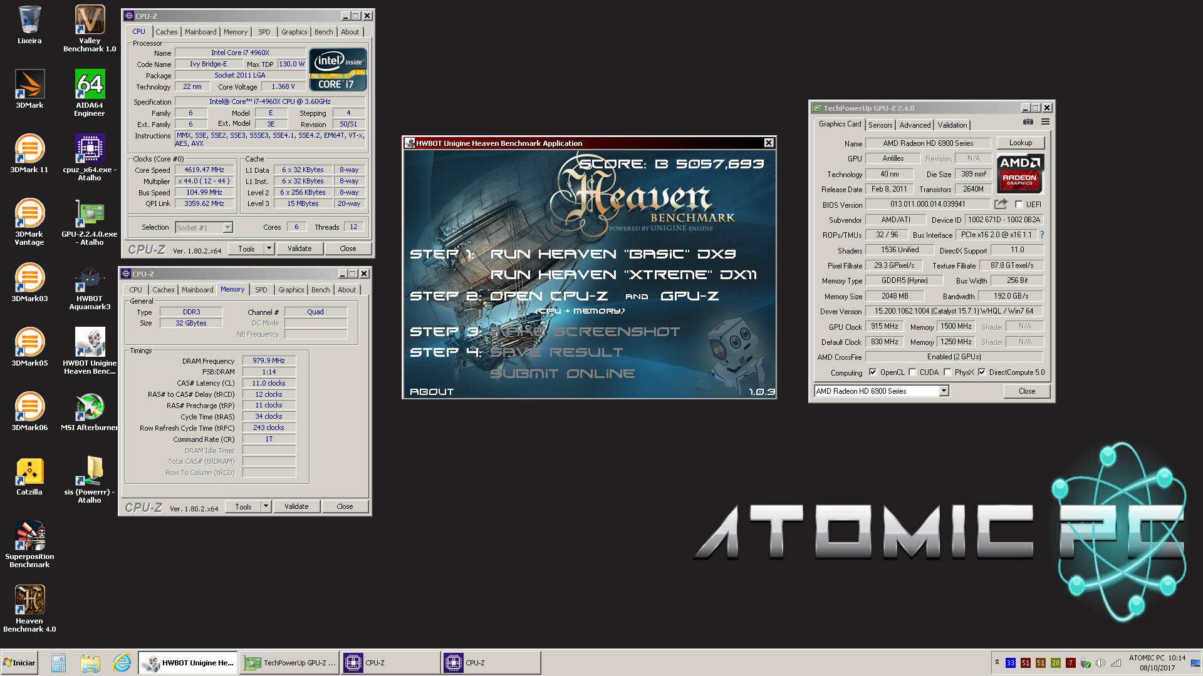The height and width of the screenshot is (676, 1203).
Task: Open AMD Radeon HD 6900 Series GPU selector
Action: tap(881, 391)
